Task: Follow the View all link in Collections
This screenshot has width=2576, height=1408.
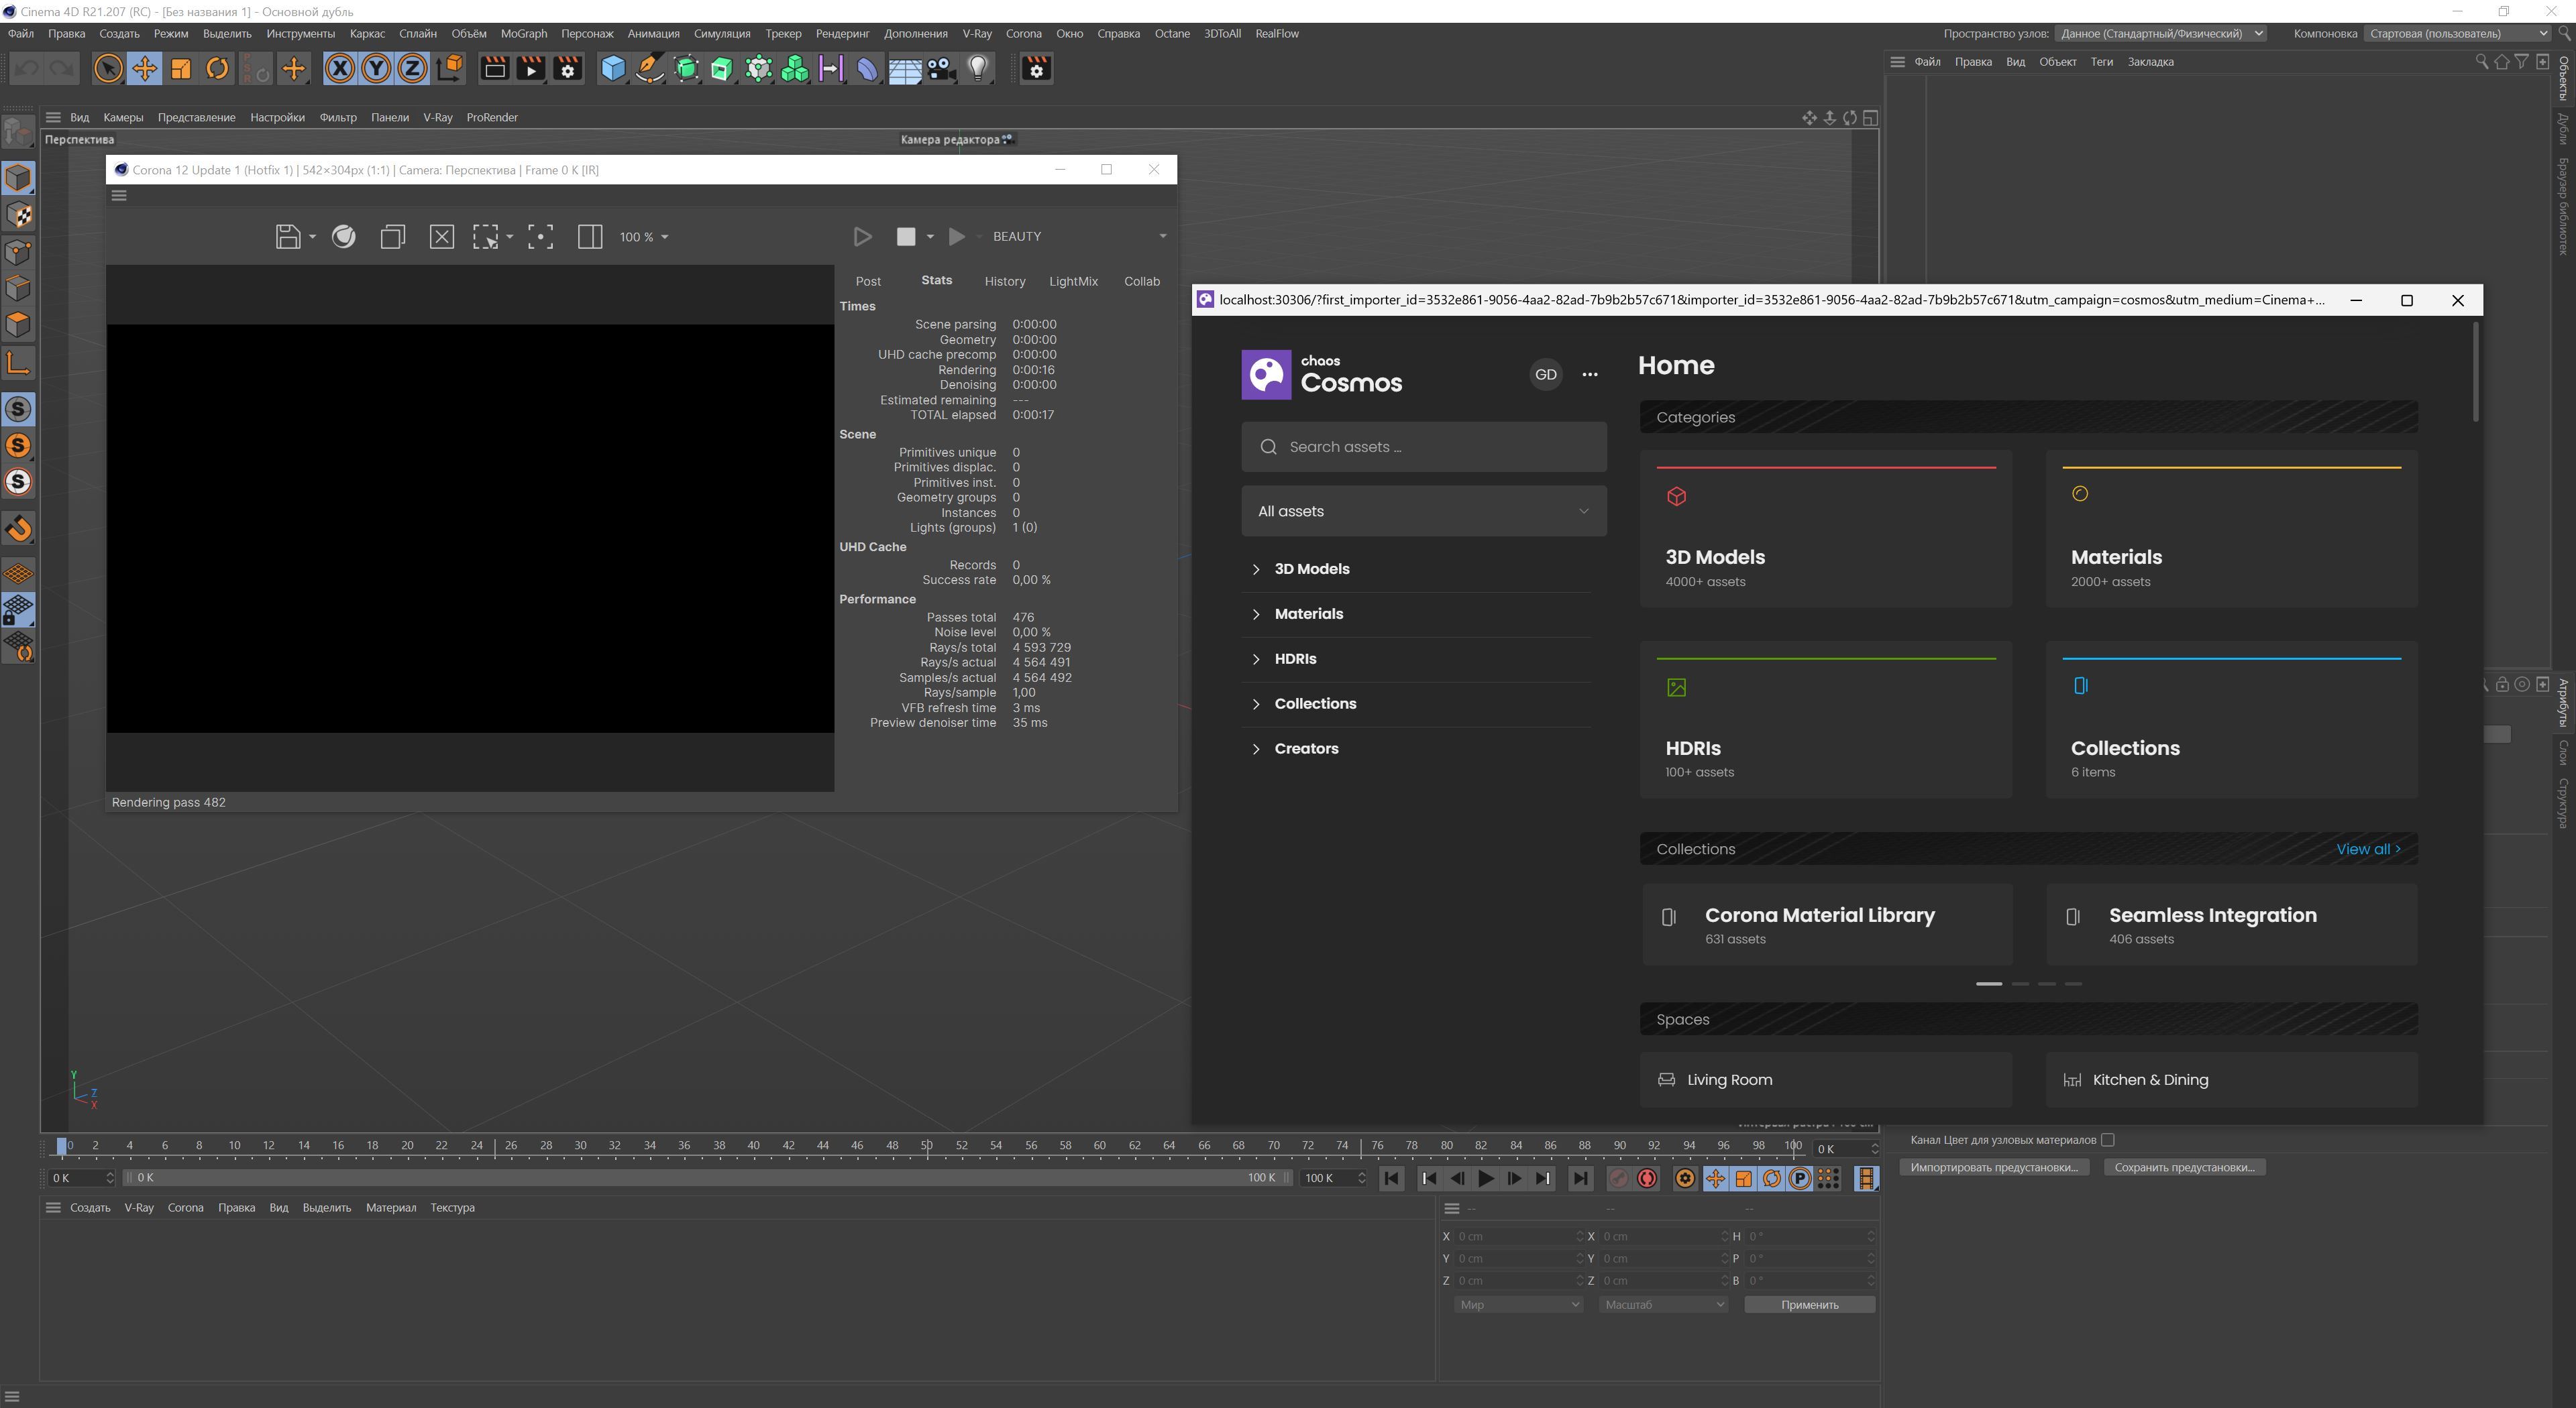Action: click(2368, 850)
